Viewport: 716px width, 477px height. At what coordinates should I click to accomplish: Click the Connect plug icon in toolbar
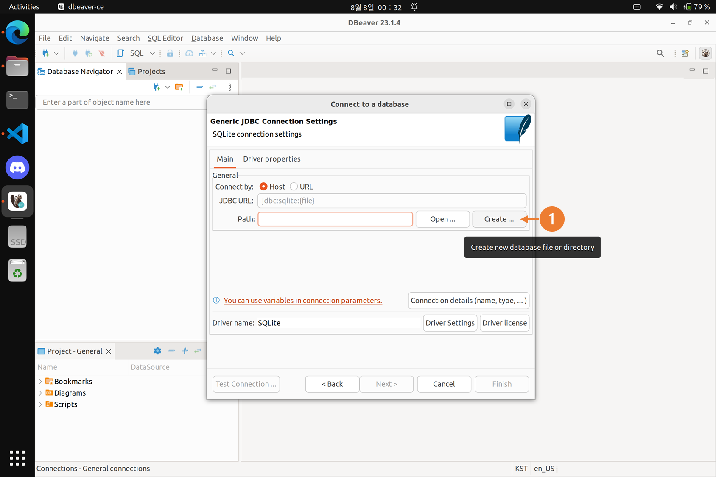[x=75, y=53]
